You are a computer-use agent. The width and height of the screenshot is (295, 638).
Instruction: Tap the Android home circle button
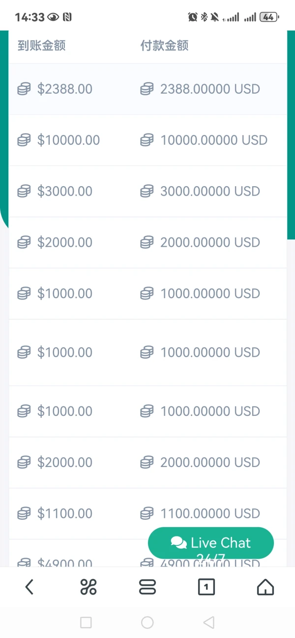tap(147, 622)
